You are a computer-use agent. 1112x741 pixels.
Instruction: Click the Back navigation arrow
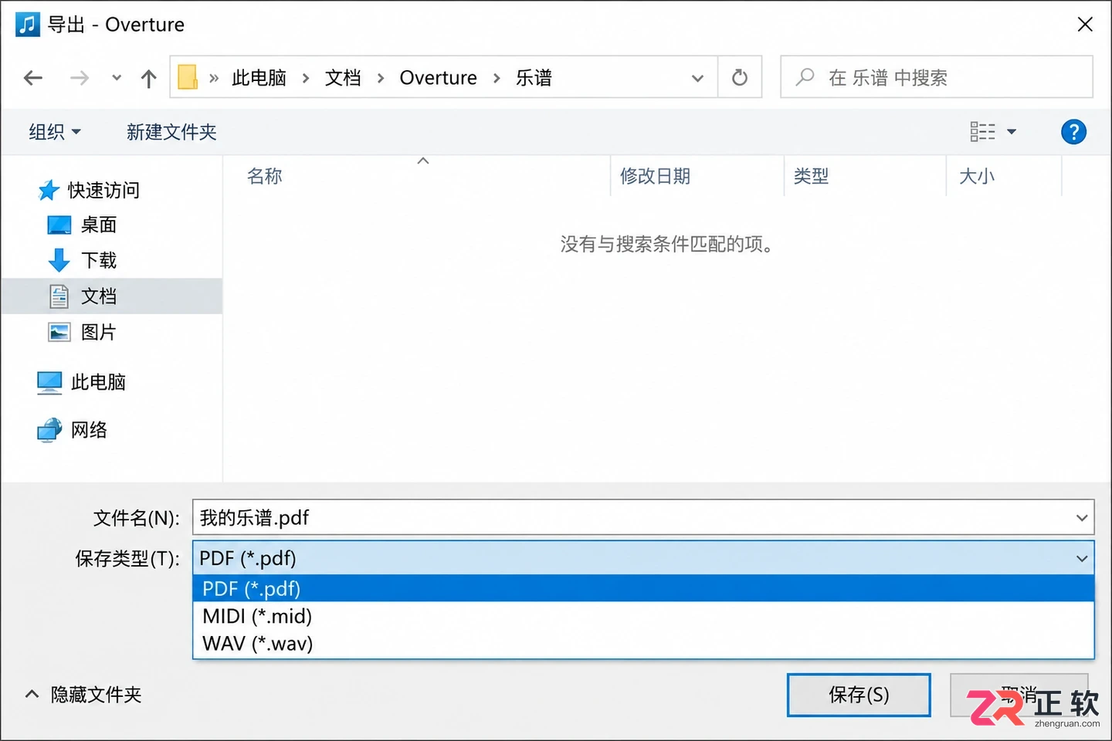pyautogui.click(x=33, y=77)
